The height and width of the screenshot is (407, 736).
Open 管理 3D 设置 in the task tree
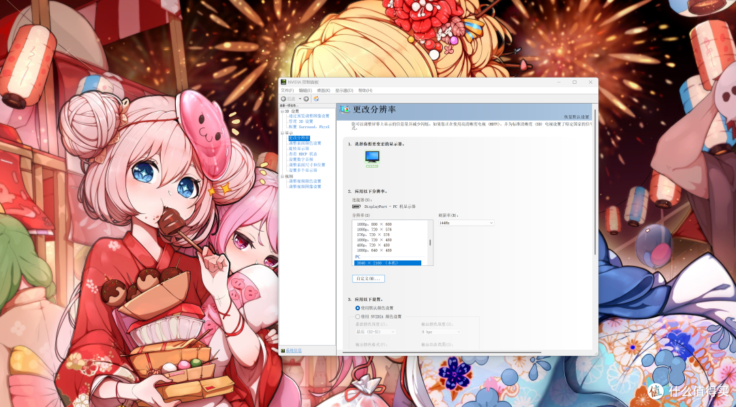pyautogui.click(x=301, y=121)
